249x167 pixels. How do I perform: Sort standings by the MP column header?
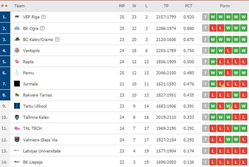122,6
